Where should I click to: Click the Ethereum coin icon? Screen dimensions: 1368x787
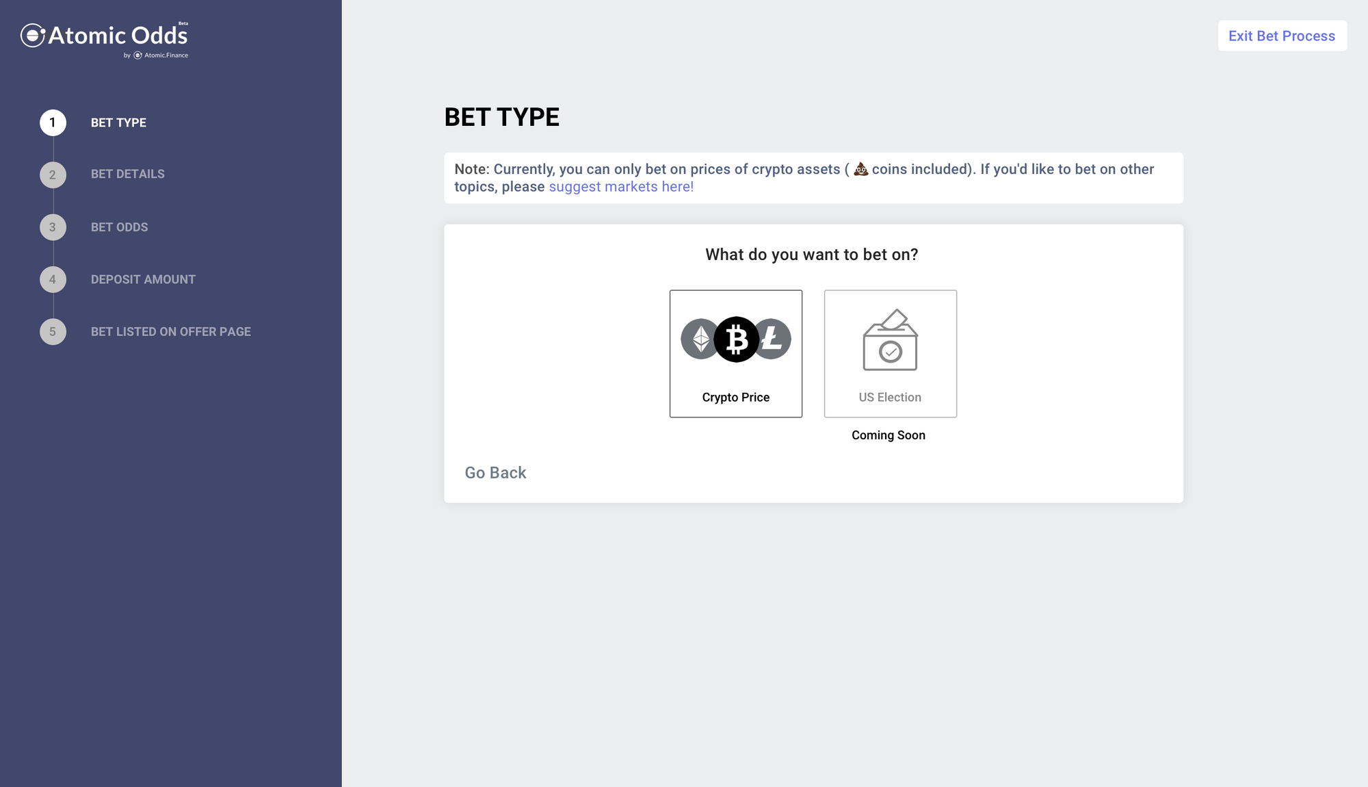click(699, 339)
